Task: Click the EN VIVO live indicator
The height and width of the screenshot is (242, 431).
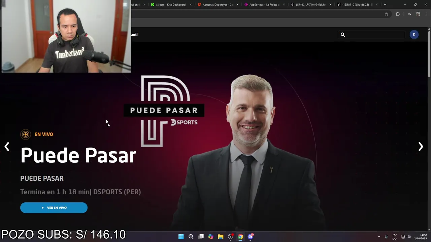Action: pos(37,134)
